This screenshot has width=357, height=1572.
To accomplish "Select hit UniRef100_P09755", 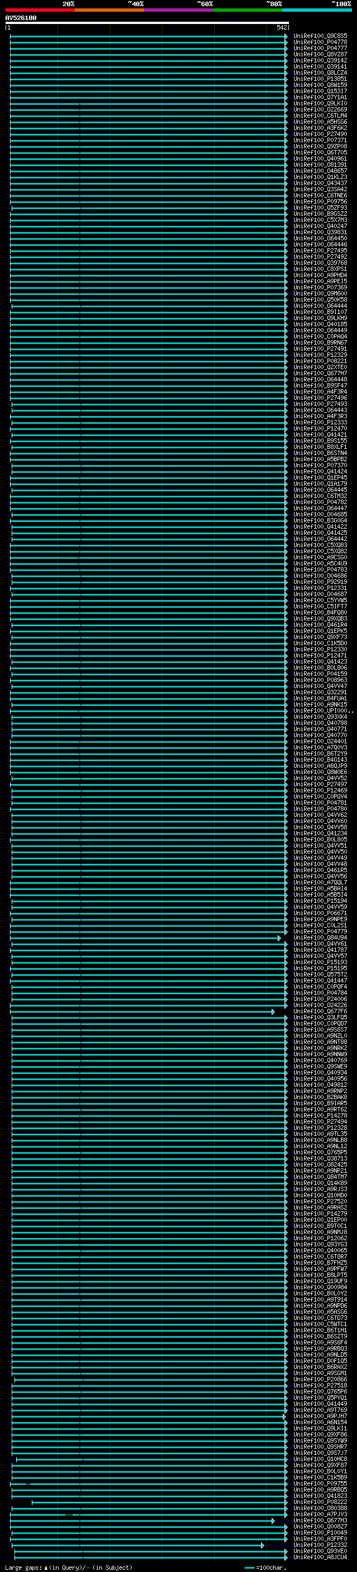I will pos(320,1483).
